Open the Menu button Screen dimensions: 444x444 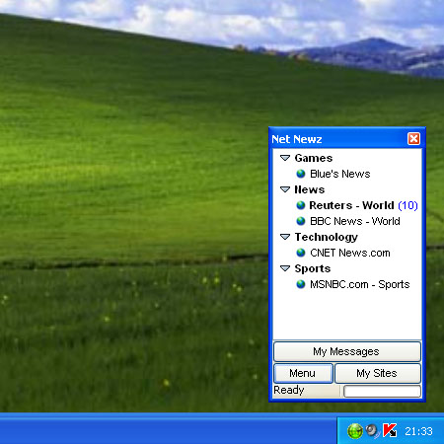pyautogui.click(x=303, y=373)
